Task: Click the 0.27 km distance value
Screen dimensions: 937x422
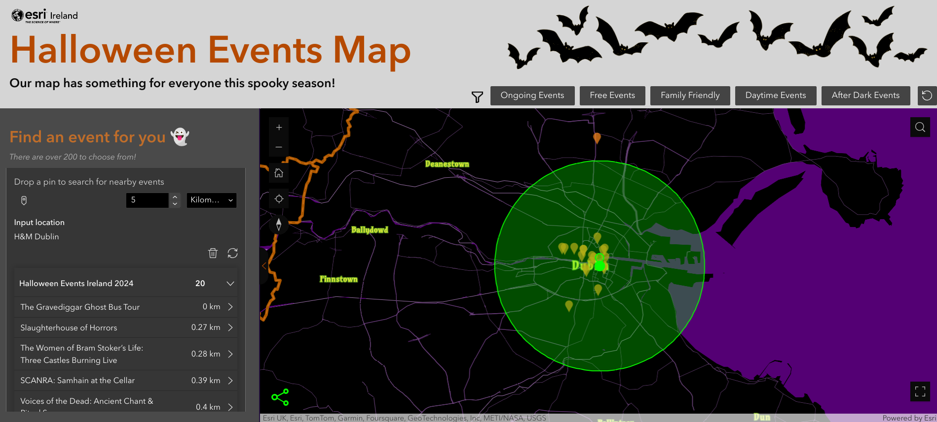Action: [206, 327]
